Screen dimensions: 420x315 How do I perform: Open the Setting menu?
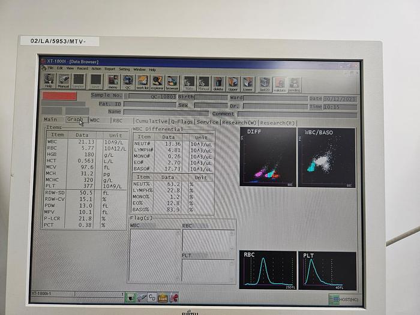pos(124,70)
